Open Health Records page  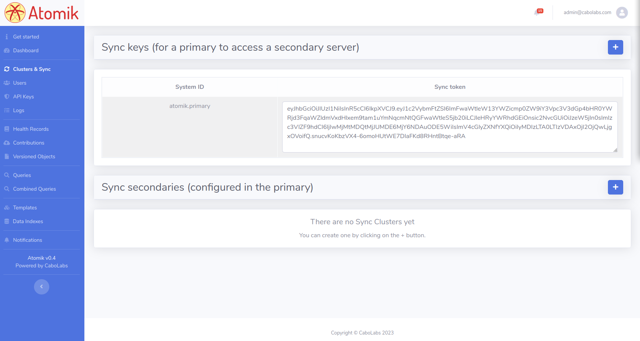tap(31, 129)
